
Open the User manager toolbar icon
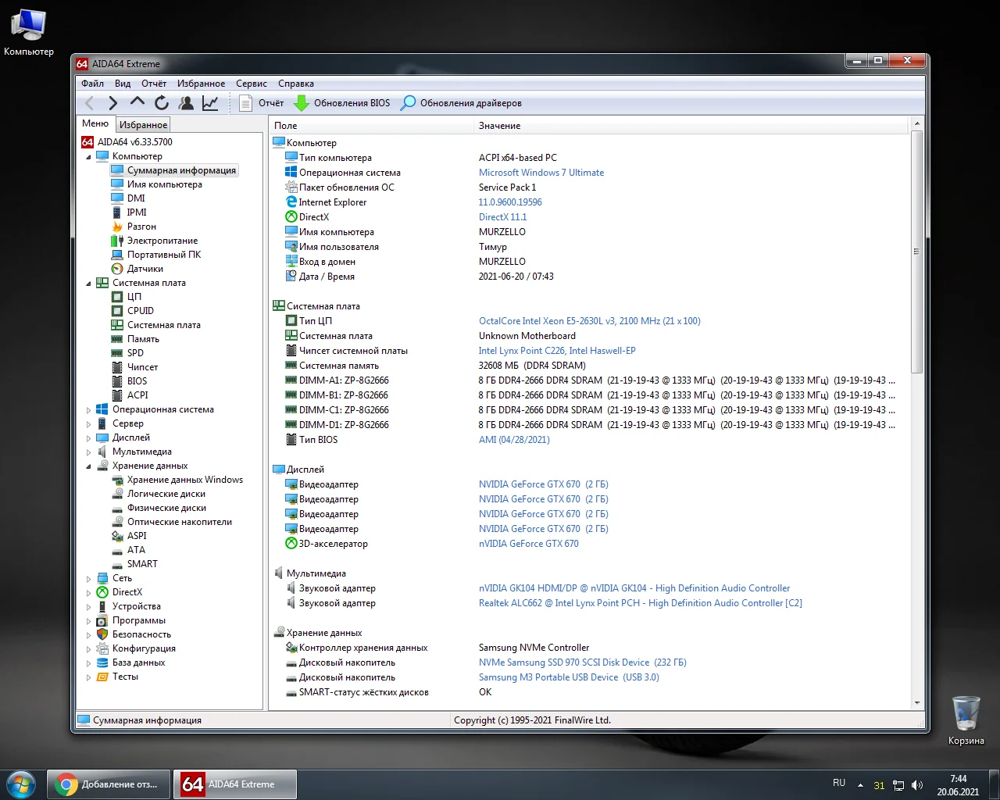[x=186, y=103]
